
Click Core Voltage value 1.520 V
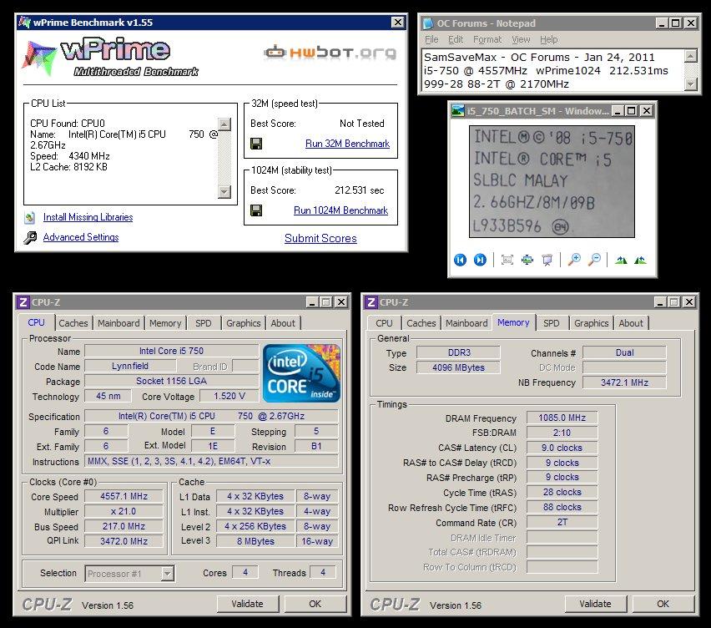pyautogui.click(x=229, y=396)
